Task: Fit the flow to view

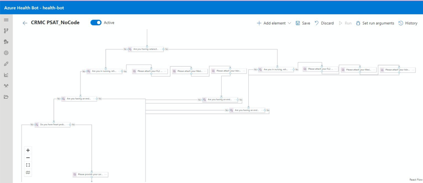Action: click(28, 165)
